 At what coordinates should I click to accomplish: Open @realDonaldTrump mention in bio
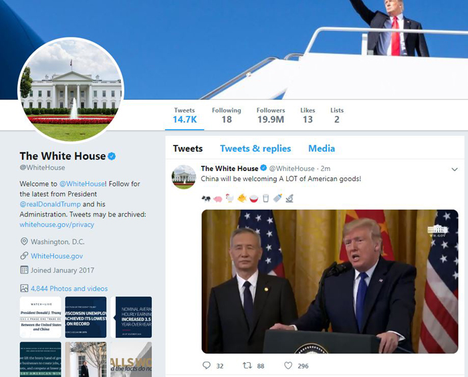coord(50,204)
